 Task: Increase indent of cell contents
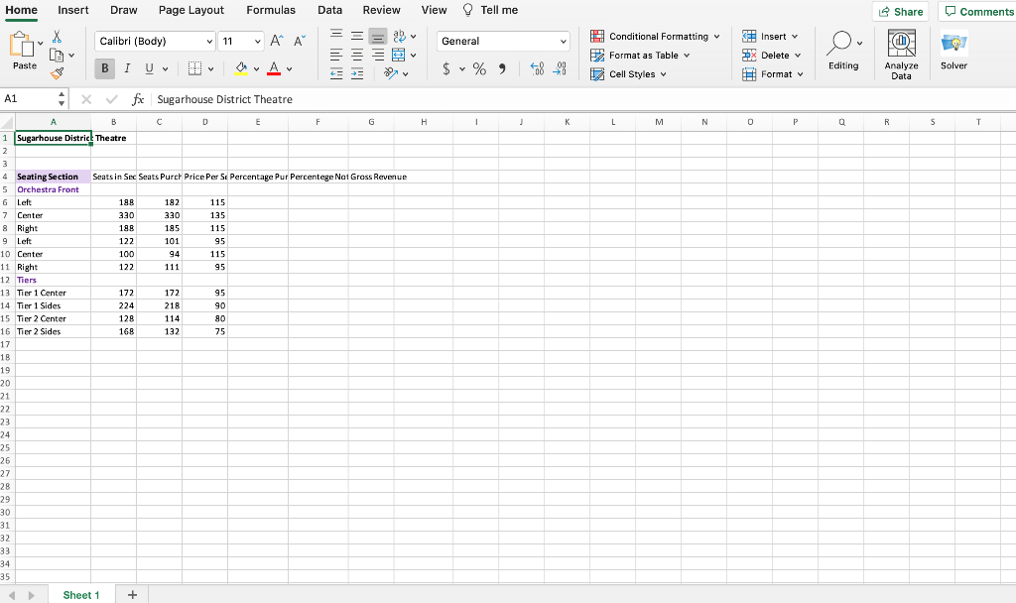click(x=357, y=73)
